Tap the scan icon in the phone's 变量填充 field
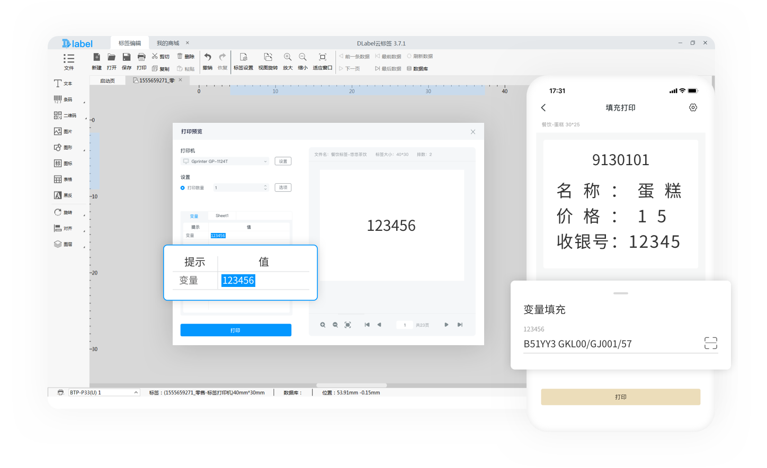This screenshot has height=468, width=767. coord(711,343)
